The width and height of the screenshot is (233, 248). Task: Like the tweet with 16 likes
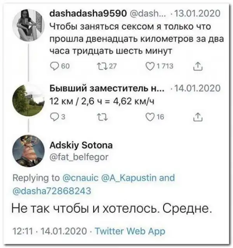(148, 117)
